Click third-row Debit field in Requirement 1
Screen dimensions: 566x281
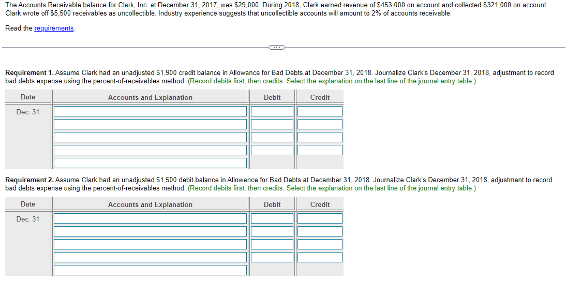pos(272,137)
